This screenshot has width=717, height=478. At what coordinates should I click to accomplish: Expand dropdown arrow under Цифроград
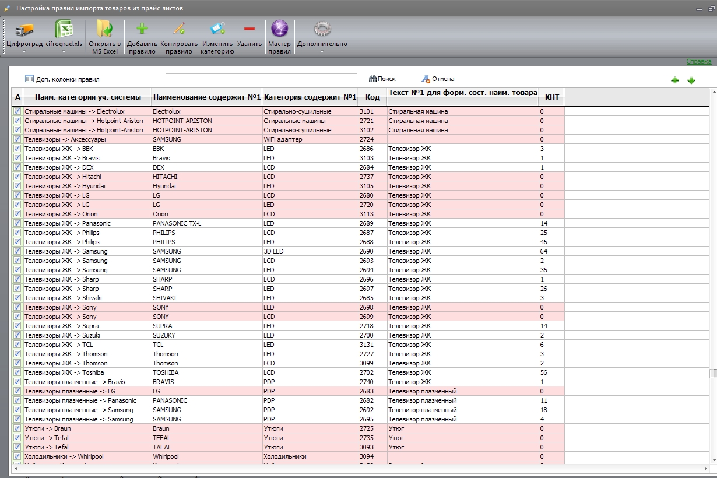(x=24, y=51)
